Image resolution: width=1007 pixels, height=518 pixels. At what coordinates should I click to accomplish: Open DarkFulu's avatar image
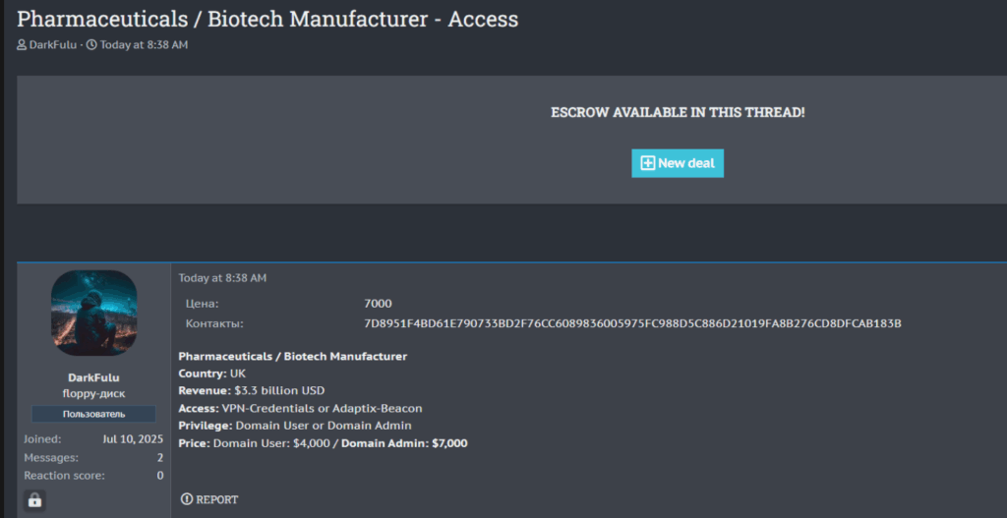click(93, 313)
